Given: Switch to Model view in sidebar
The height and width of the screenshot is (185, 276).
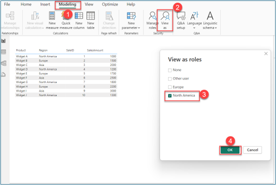Looking at the screenshot, I should pos(4,63).
